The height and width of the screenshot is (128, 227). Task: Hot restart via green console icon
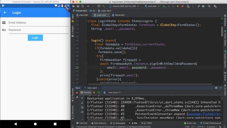coord(99,92)
